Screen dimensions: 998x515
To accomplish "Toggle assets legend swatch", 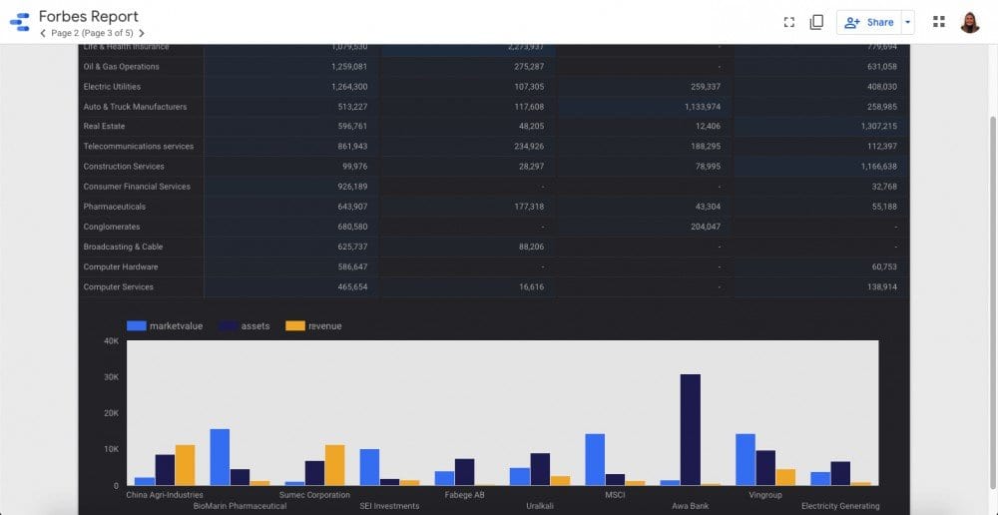I will pyautogui.click(x=228, y=326).
